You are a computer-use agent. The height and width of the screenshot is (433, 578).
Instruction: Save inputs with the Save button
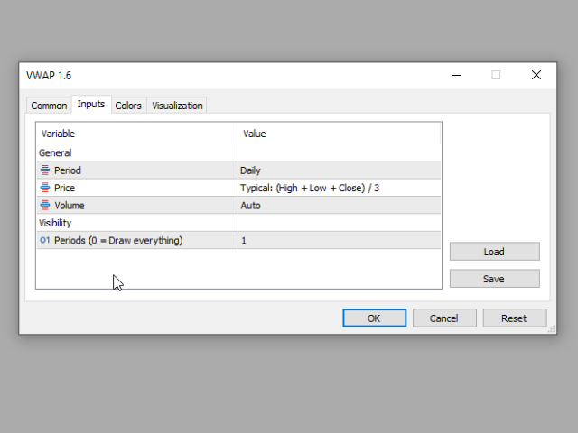coord(494,279)
